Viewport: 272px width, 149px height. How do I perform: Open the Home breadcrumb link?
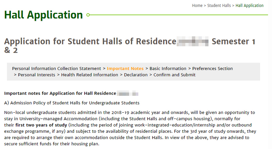(197, 5)
